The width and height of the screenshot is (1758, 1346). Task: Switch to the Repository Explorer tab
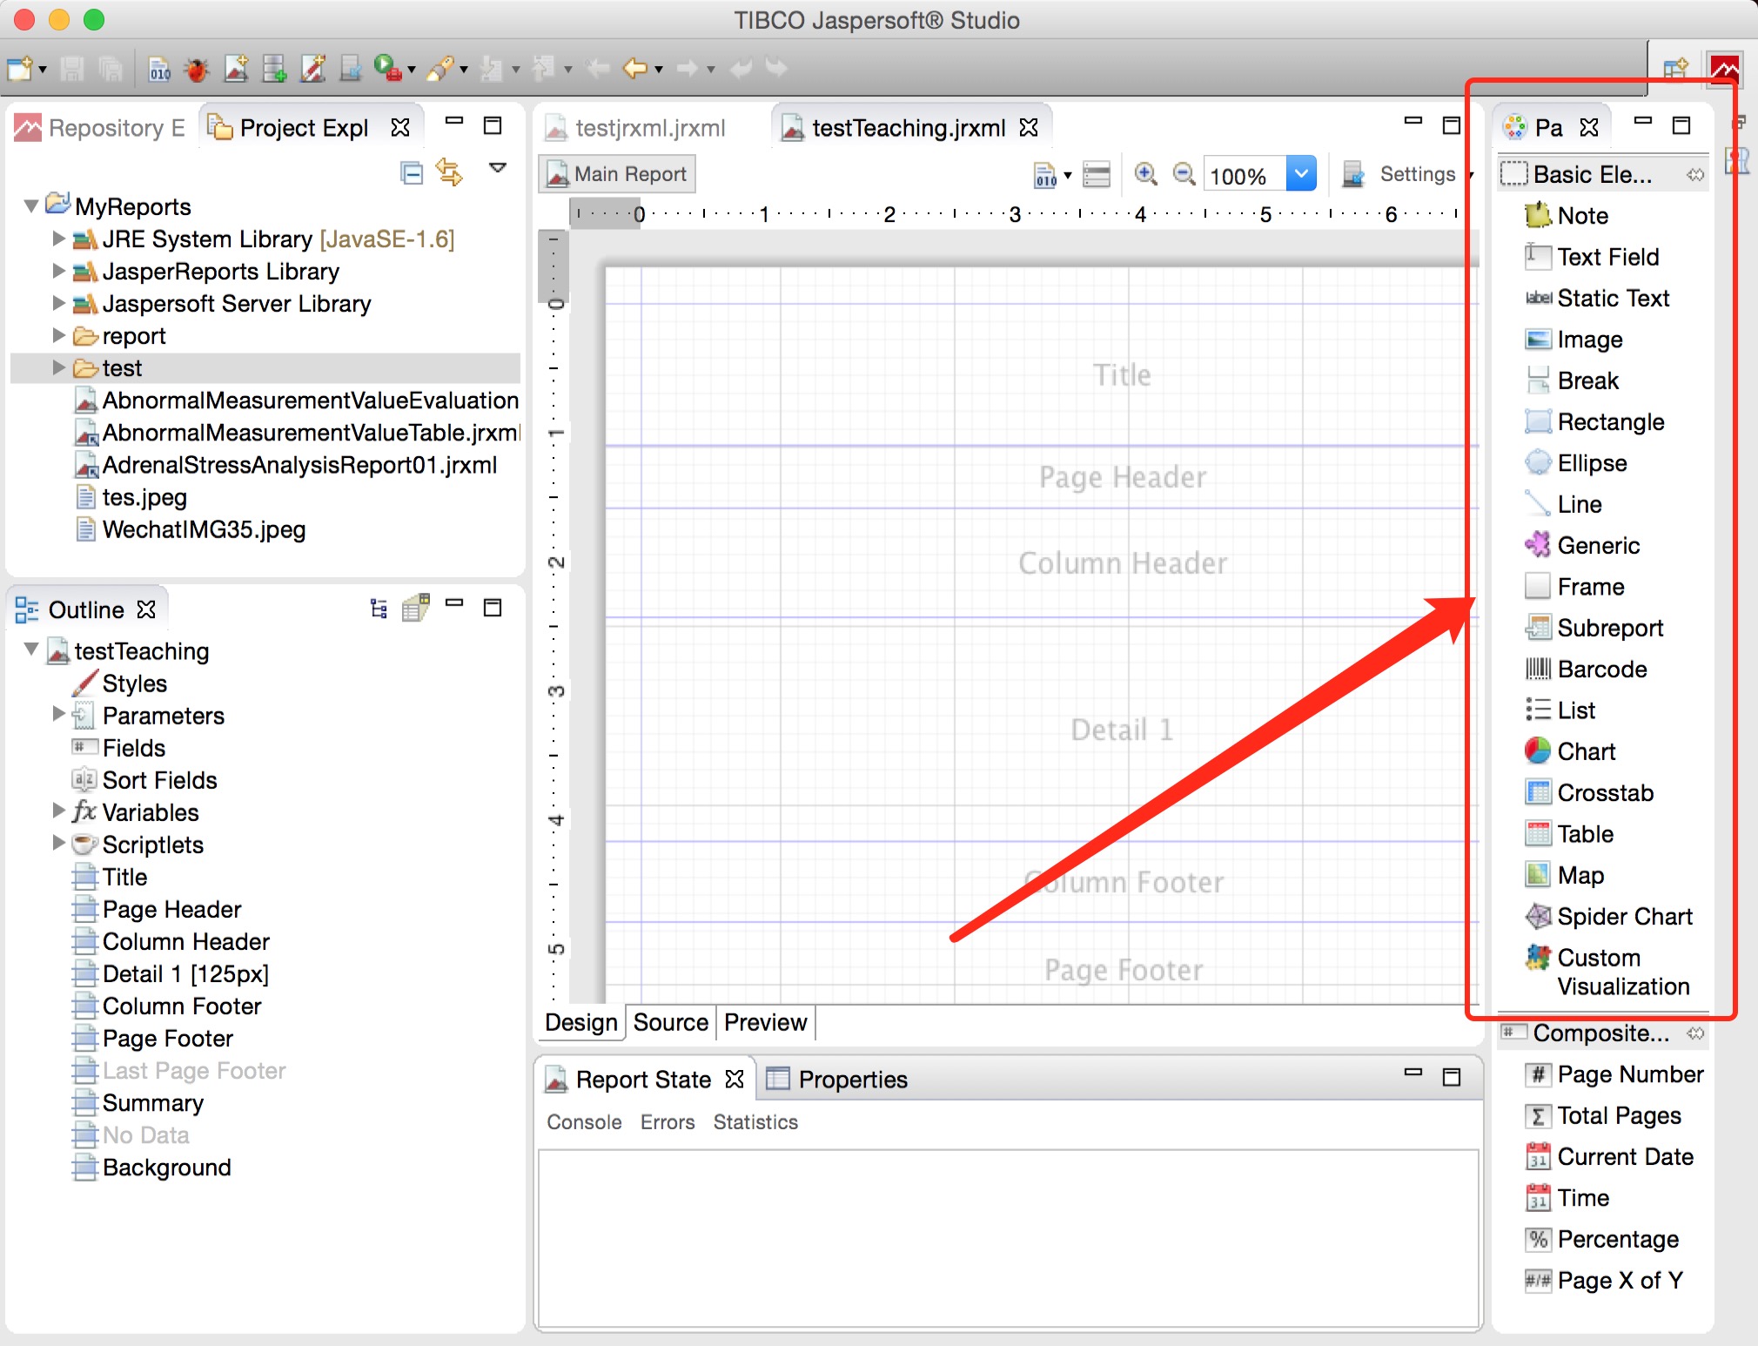pos(101,128)
